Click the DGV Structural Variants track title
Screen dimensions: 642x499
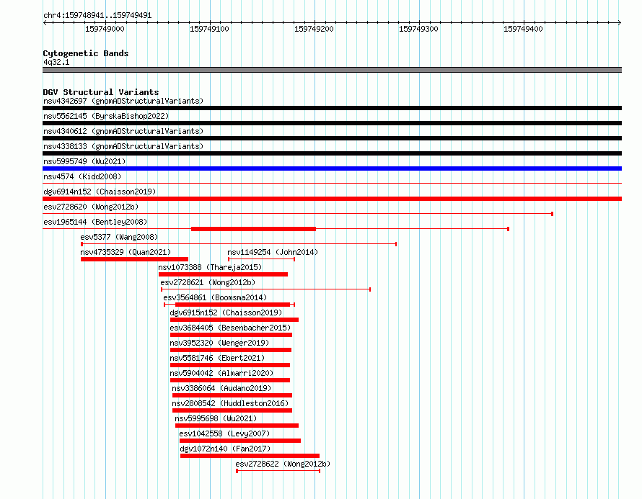tap(101, 92)
